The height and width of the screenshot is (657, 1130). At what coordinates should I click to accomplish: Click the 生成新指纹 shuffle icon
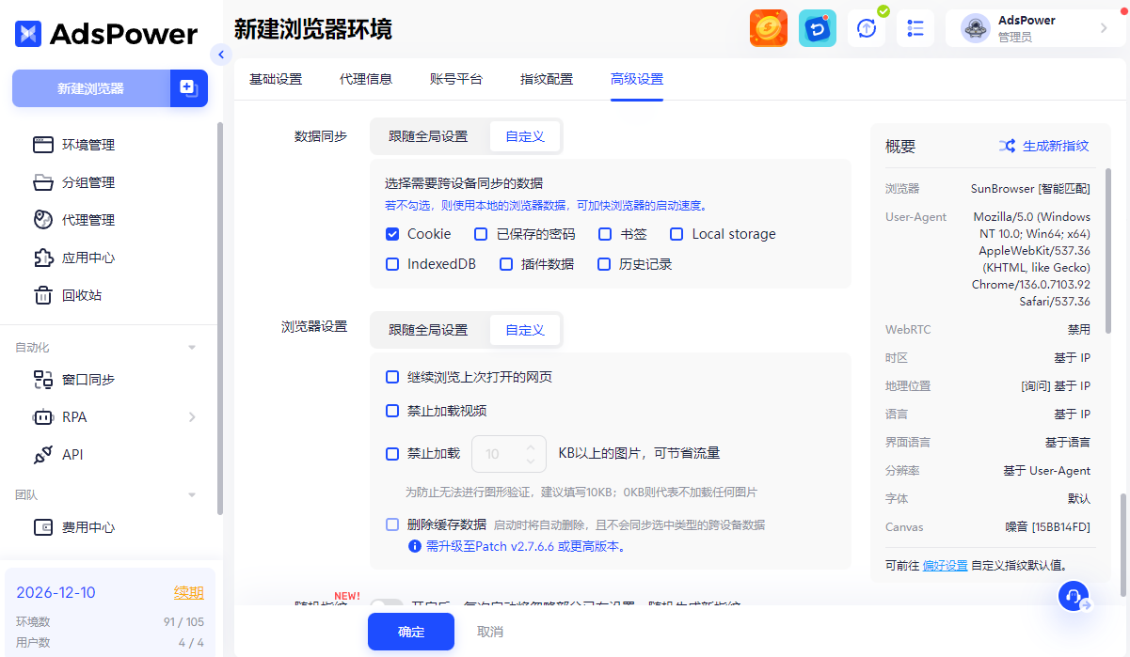(1007, 146)
